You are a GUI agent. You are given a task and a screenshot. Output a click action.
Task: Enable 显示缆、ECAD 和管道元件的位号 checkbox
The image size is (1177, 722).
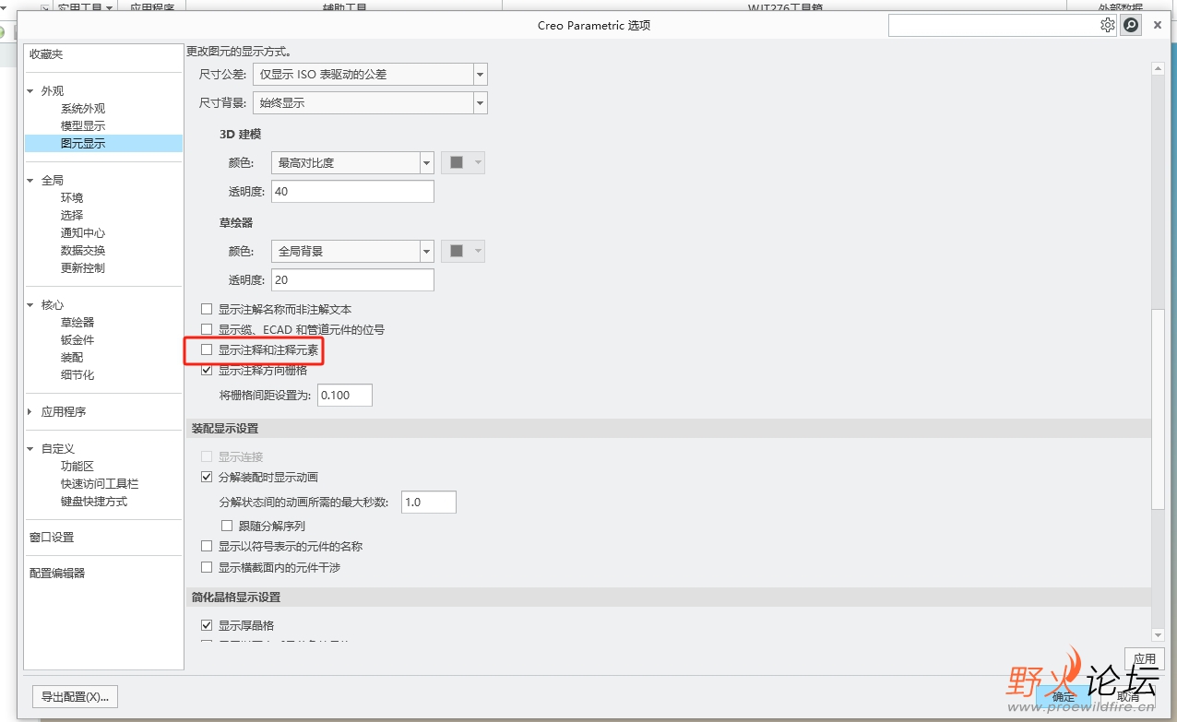tap(207, 329)
